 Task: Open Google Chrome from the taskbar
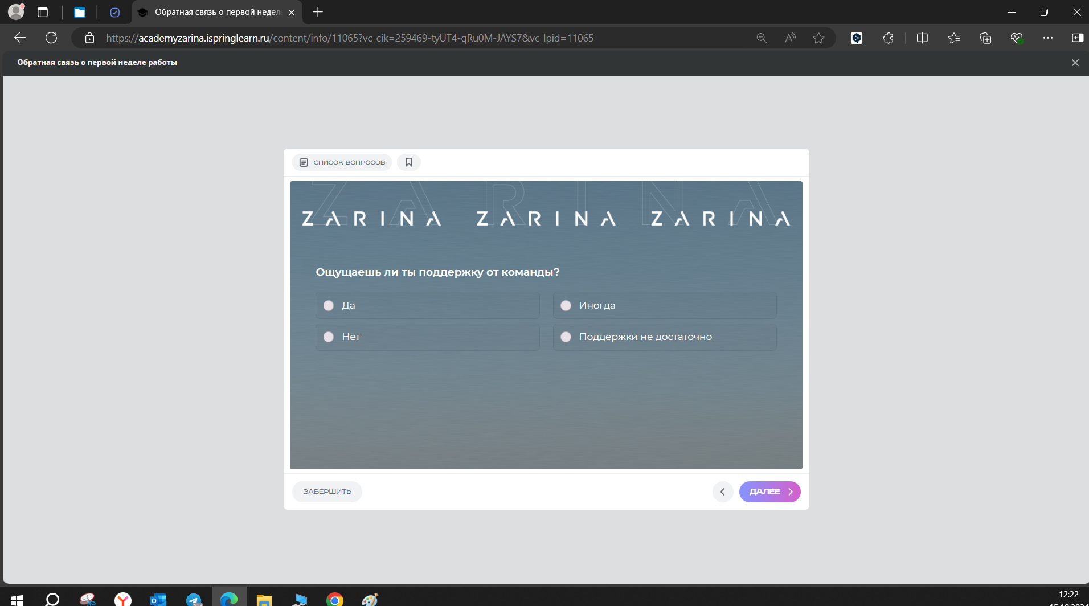(x=335, y=600)
